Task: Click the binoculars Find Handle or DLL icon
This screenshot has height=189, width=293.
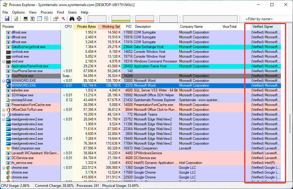Action: [x=72, y=19]
